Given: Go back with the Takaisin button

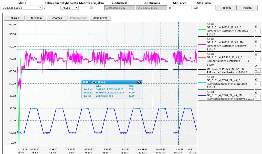Looking at the screenshot, I should click(x=14, y=18).
